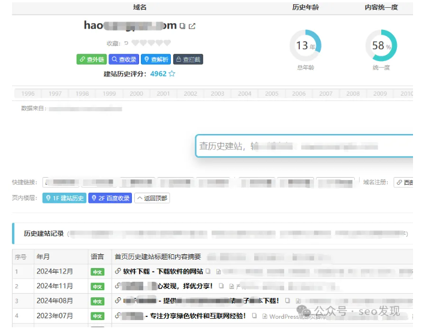431x332 pixels.
Task: Click the 查收录 button
Action: pos(123,59)
